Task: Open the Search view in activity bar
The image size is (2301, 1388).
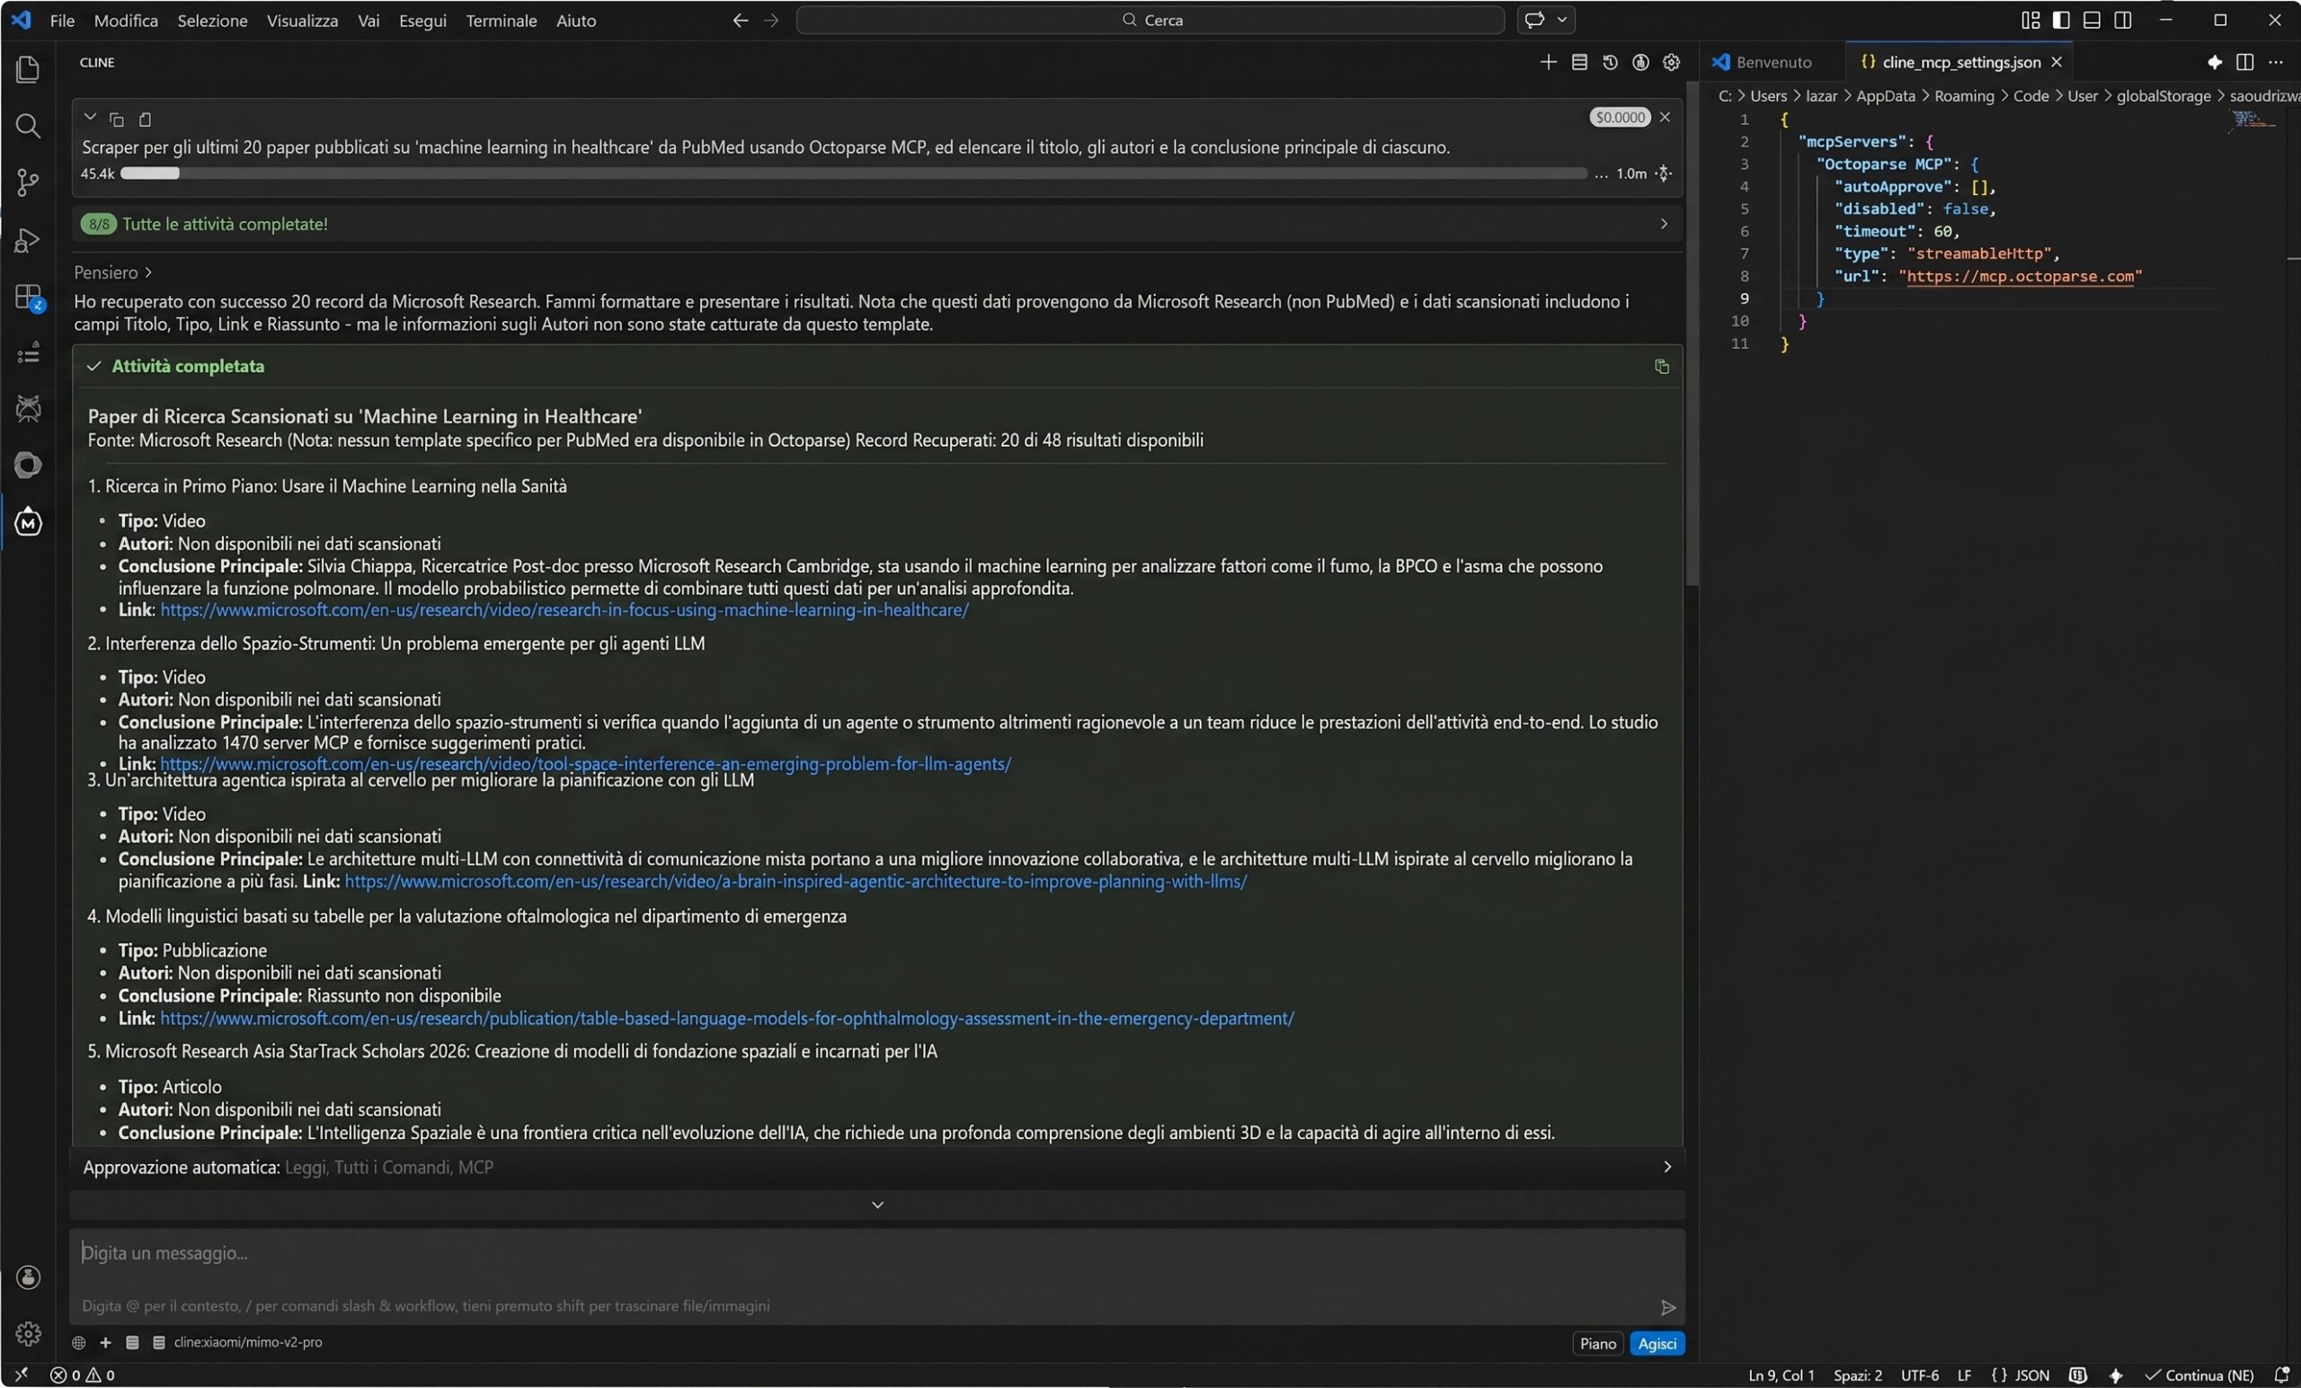Action: (28, 126)
